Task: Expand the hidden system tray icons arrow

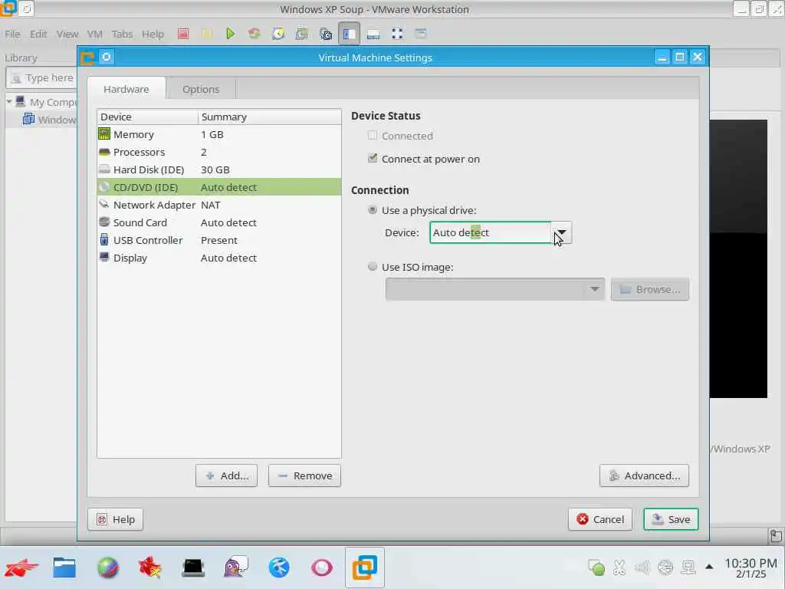Action: pyautogui.click(x=709, y=567)
